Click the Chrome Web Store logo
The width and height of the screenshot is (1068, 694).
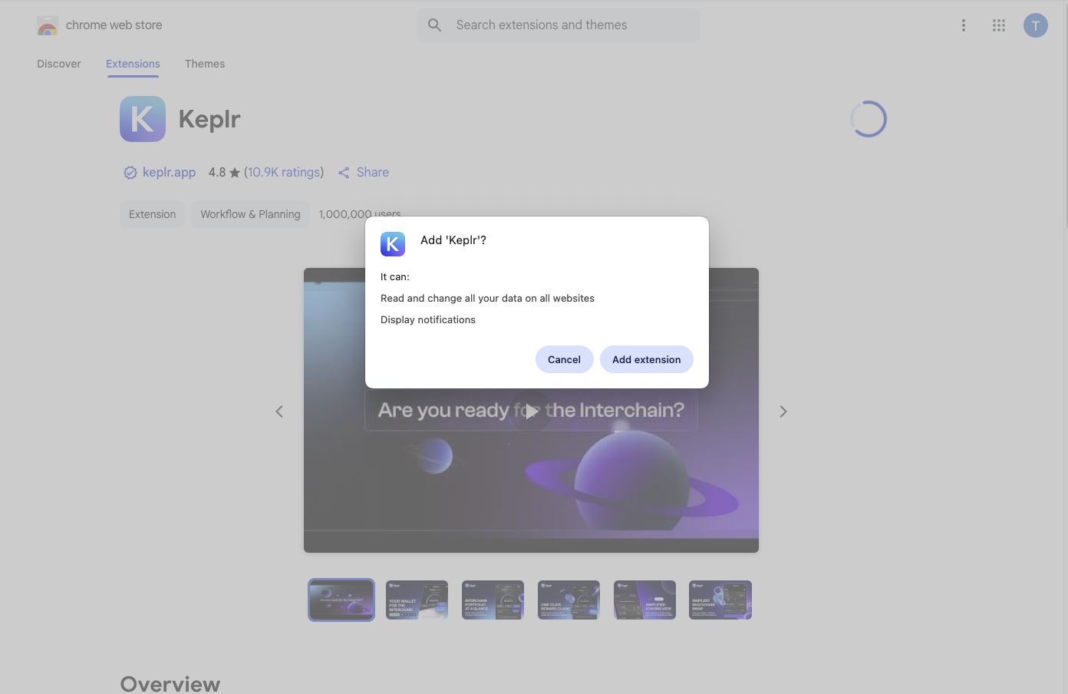click(48, 25)
